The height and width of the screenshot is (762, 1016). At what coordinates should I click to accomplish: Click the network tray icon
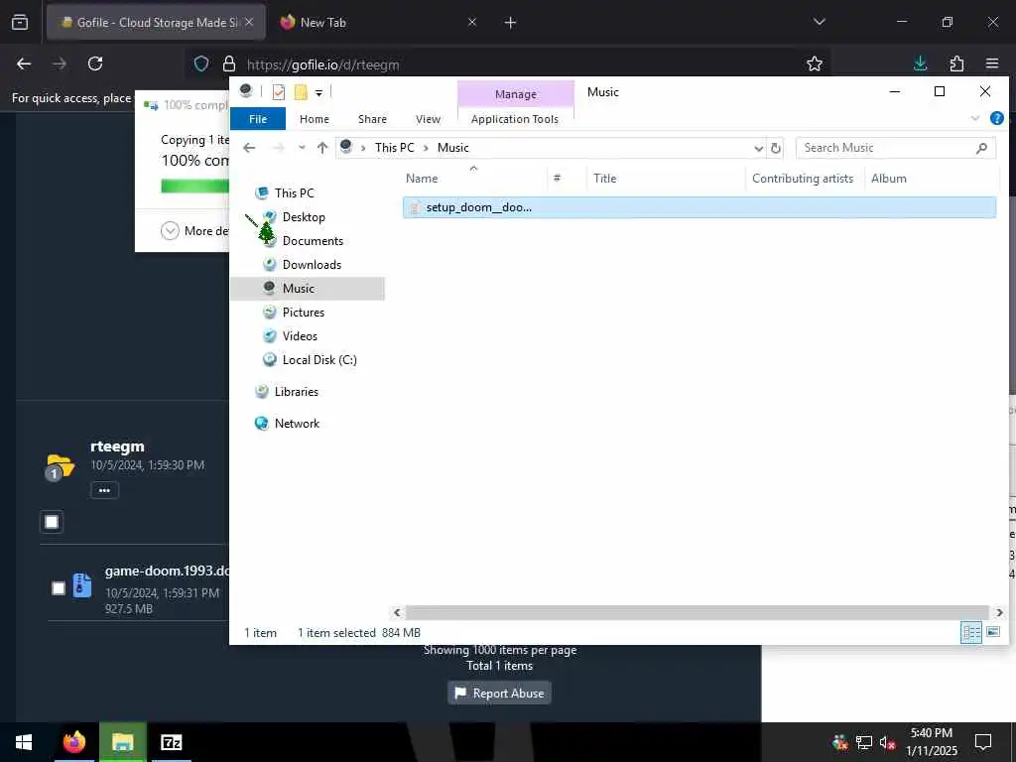[x=864, y=742]
